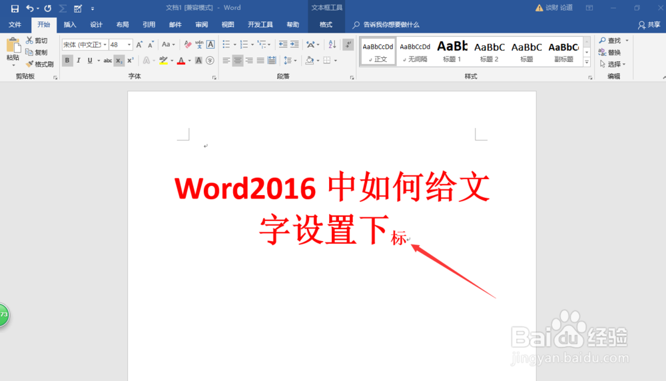Screen dimensions: 666x381
Task: Toggle strikethrough (abc) formatting
Action: click(107, 61)
